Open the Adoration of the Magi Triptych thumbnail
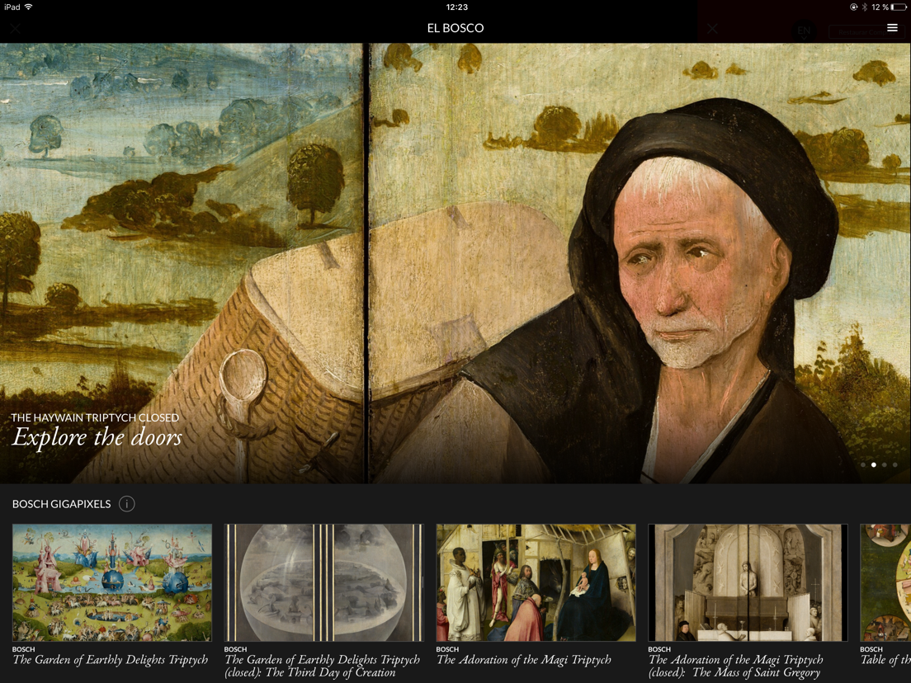911x683 pixels. tap(536, 582)
